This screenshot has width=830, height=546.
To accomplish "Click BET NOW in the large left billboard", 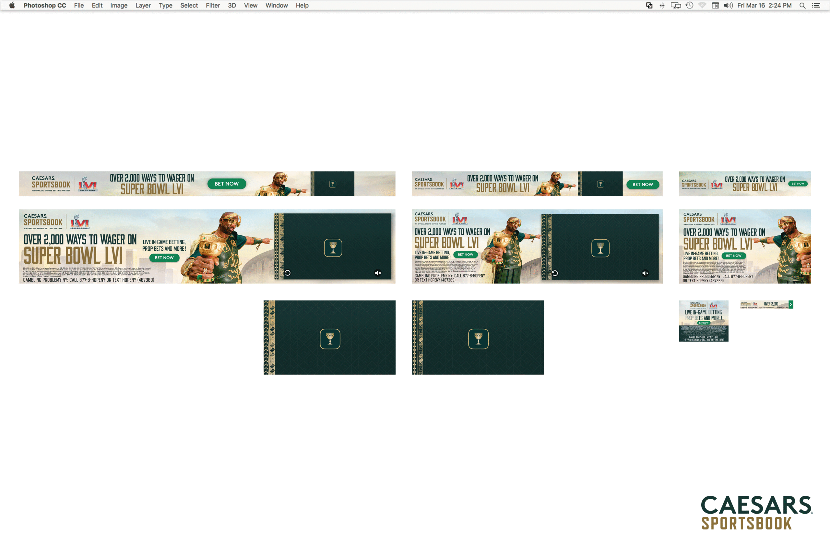I will 164,257.
